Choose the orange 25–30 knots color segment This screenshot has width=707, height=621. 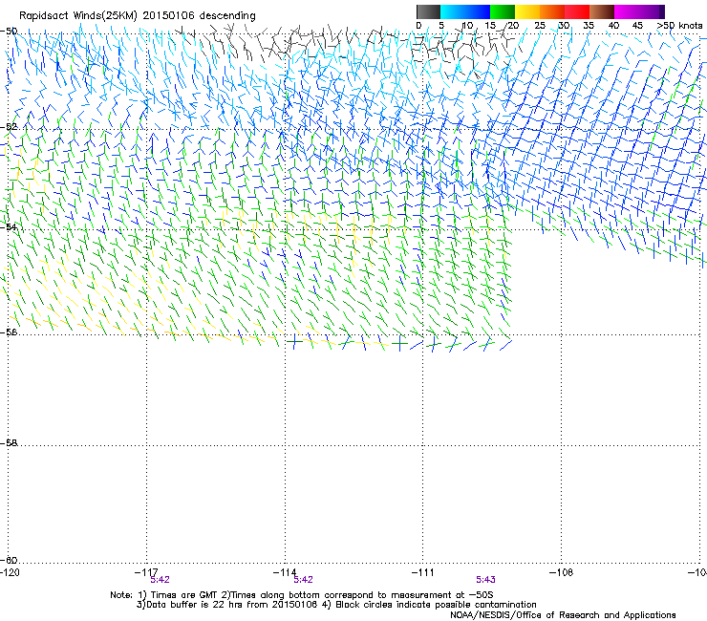pyautogui.click(x=552, y=11)
